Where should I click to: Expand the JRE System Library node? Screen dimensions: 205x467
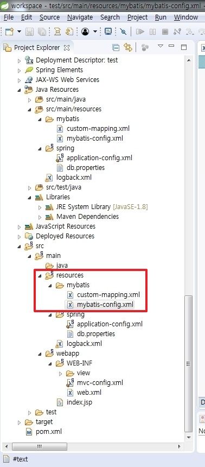click(40, 207)
